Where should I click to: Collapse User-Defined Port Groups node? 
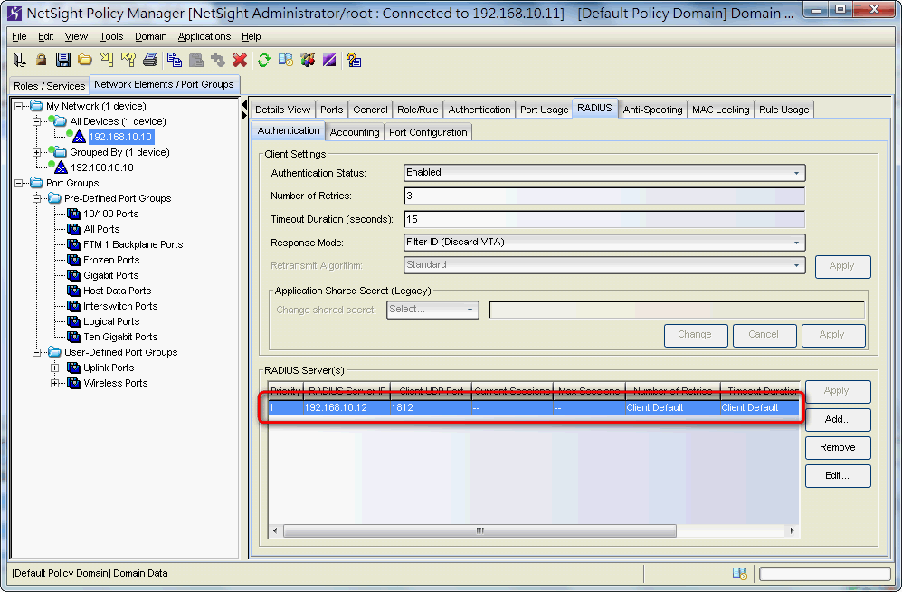[37, 352]
